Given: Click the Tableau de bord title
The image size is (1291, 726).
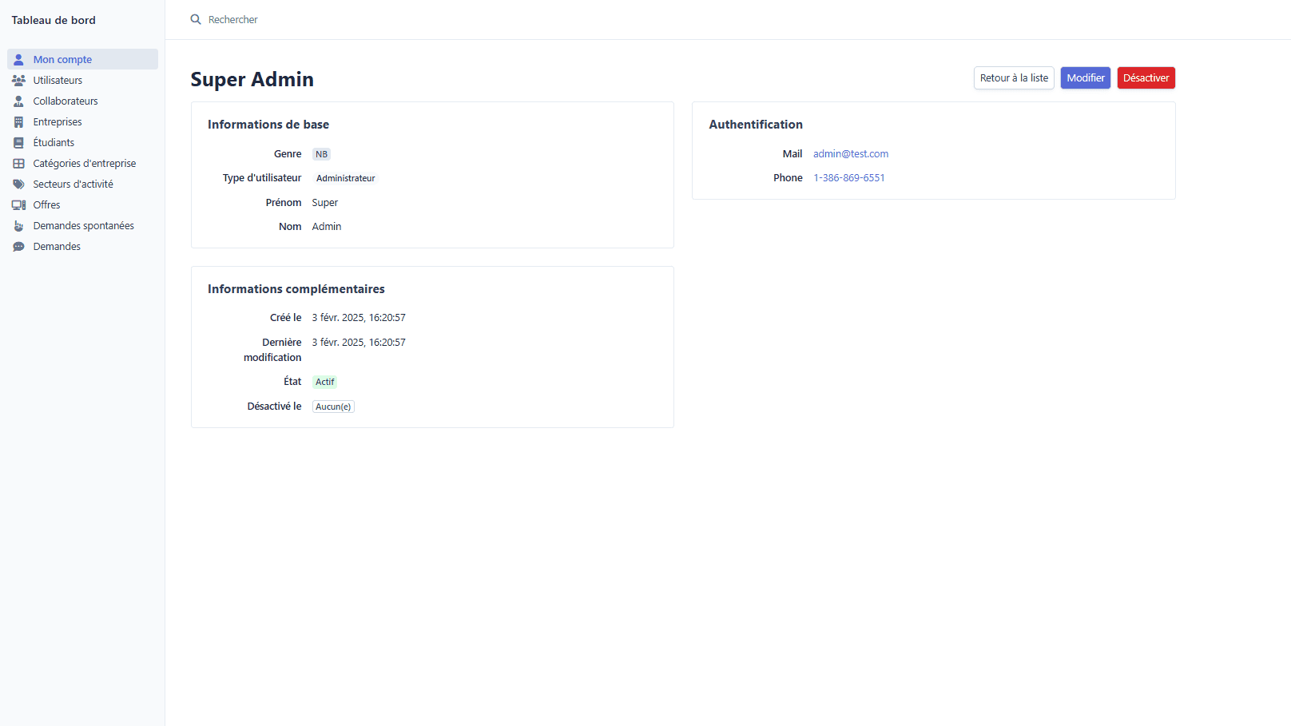Looking at the screenshot, I should [x=54, y=20].
